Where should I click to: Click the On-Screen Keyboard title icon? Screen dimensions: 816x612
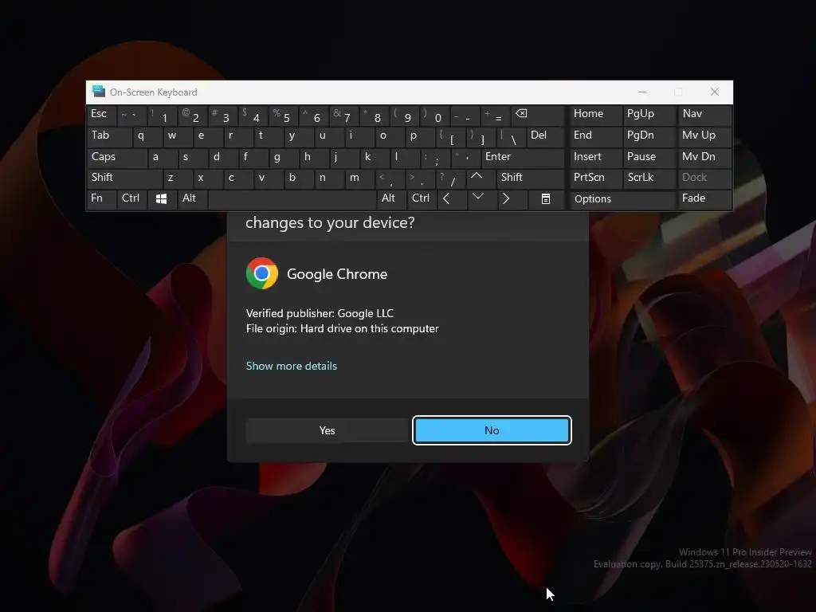(98, 92)
